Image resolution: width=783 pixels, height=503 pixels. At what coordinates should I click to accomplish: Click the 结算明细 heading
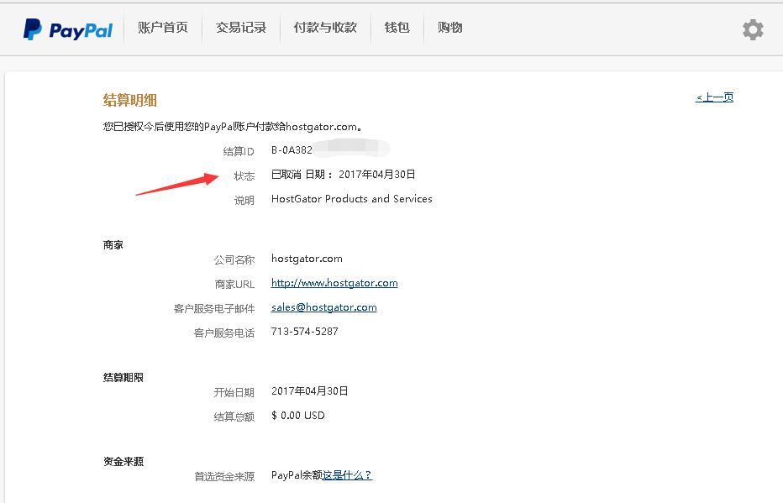point(130,100)
